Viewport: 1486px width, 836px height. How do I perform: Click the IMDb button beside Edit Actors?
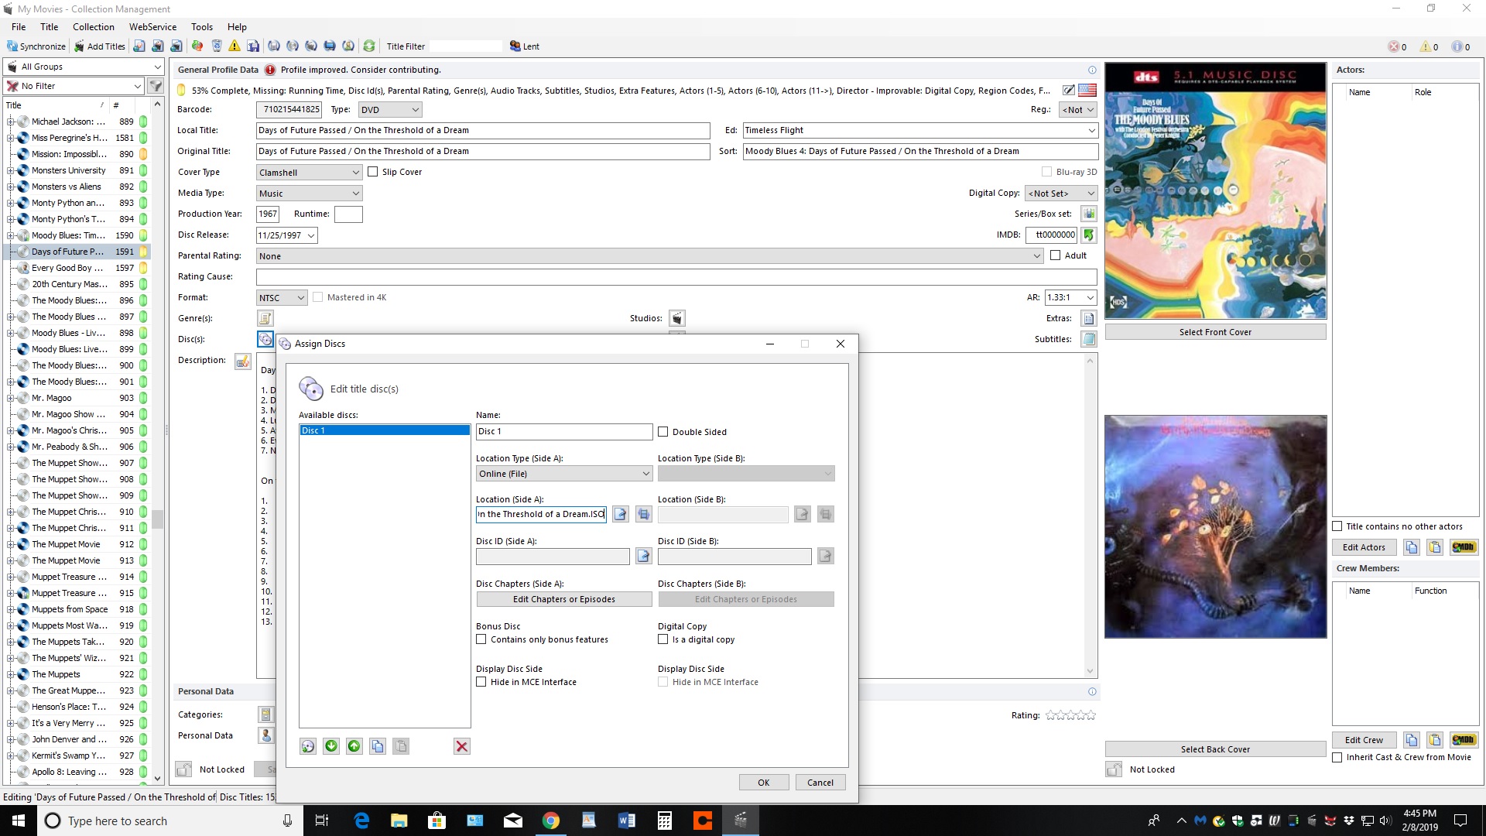1463,547
